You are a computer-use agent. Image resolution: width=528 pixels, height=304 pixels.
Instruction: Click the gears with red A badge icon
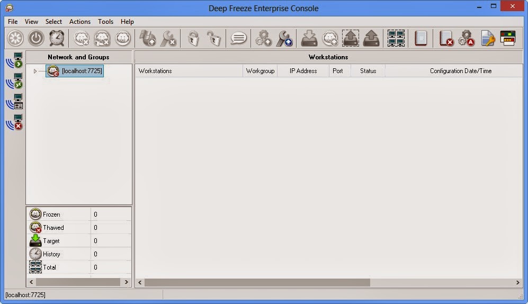coord(467,38)
